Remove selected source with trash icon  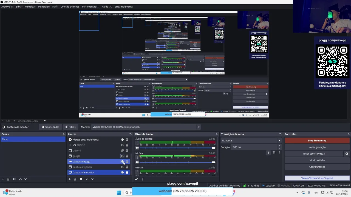click(75, 179)
